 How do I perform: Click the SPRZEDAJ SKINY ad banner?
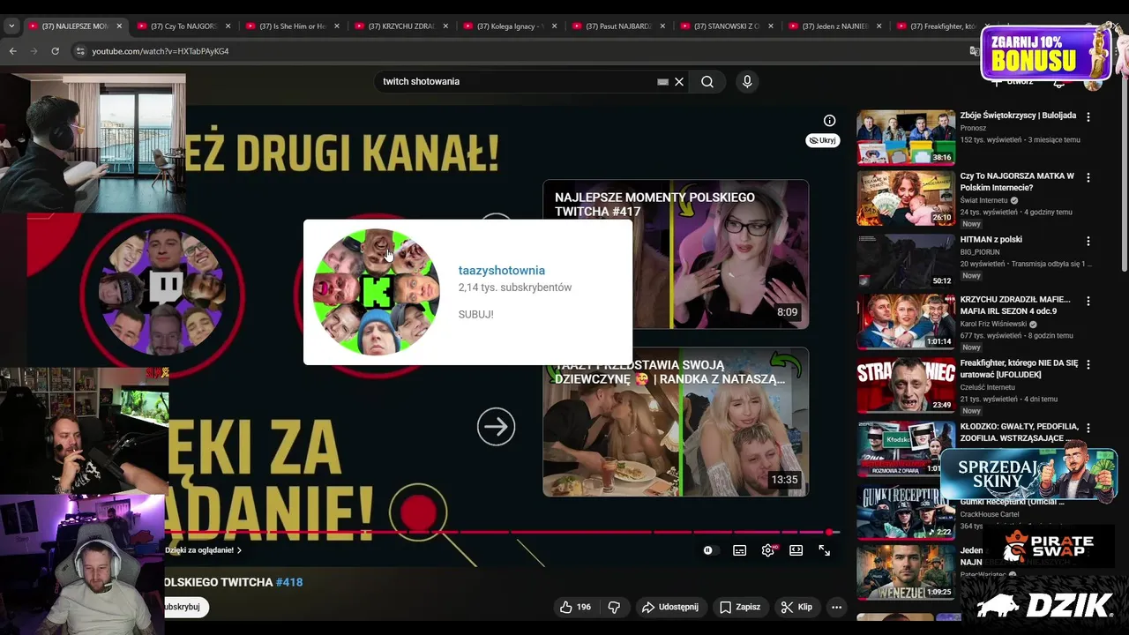click(1028, 474)
